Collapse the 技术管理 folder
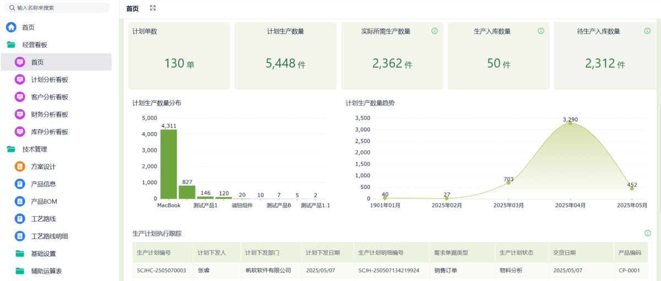This screenshot has height=281, width=661. tap(34, 149)
